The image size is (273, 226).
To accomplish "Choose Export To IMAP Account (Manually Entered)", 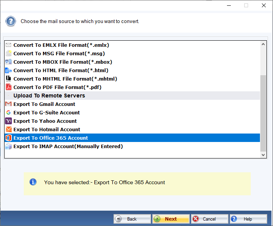I will [132, 146].
